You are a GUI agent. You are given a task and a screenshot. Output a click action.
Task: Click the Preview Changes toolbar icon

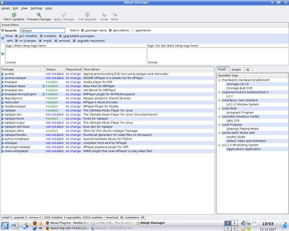click(x=39, y=15)
